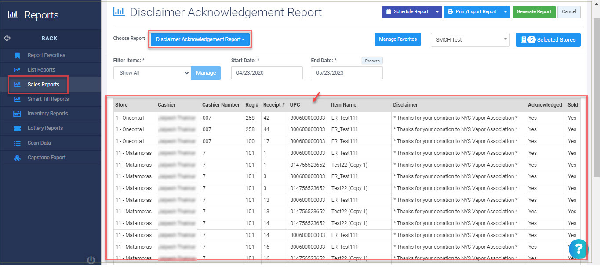Click the Schedule Report button
Screen dimensions: 600x269
(x=407, y=12)
